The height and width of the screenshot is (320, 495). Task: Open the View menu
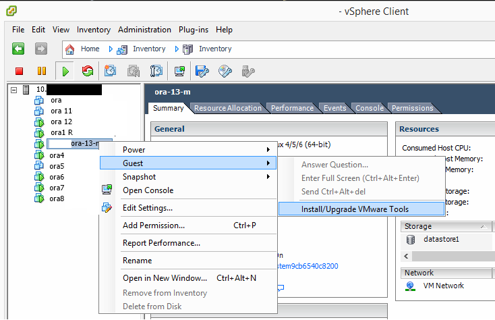tap(61, 30)
